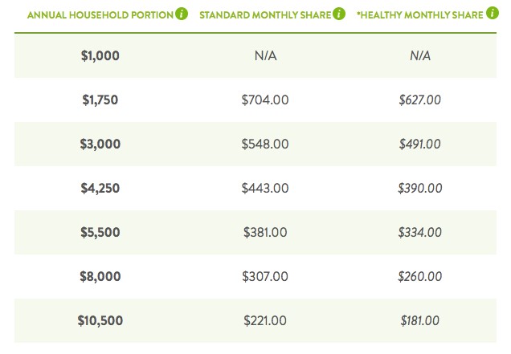Click the $627.00 healthy monthly share
Viewport: 511px width, 354px height.
click(419, 100)
